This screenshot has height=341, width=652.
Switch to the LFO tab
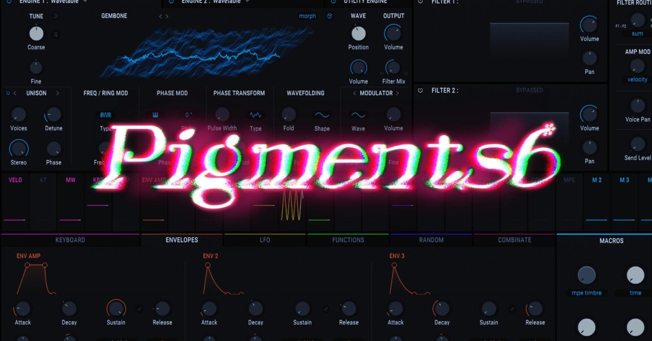pyautogui.click(x=265, y=240)
